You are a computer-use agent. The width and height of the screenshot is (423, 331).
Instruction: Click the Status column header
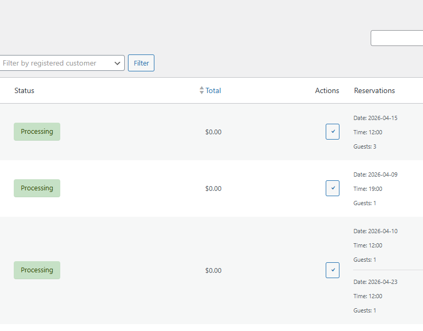[24, 90]
